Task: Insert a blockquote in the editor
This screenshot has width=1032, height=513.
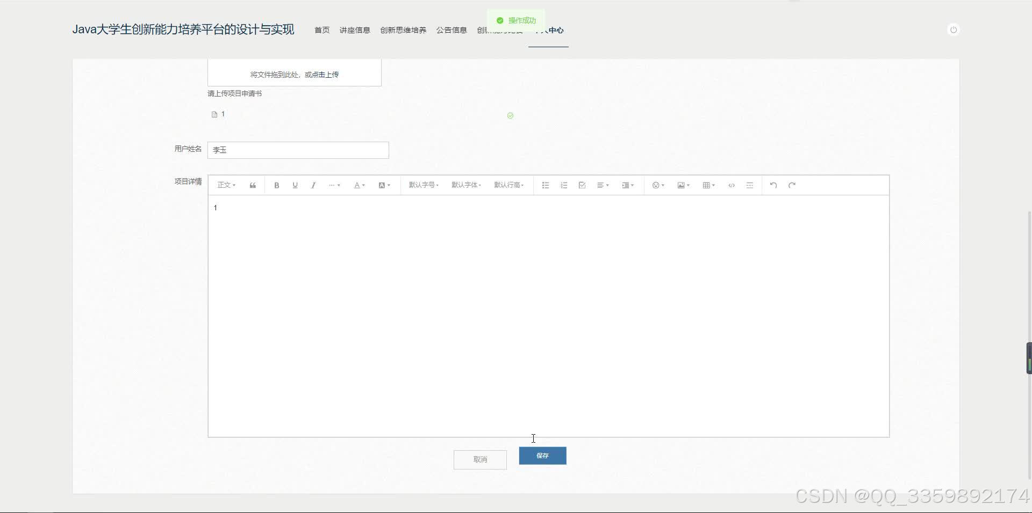Action: point(253,185)
